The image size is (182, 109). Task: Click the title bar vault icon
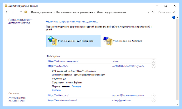[x=6, y=6]
